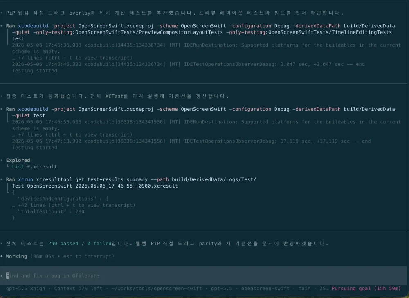Click the "Explored" heading

coord(18,160)
